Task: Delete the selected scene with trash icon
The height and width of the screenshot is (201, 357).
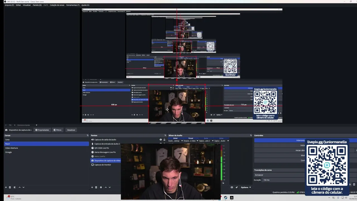Action: click(x=10, y=187)
